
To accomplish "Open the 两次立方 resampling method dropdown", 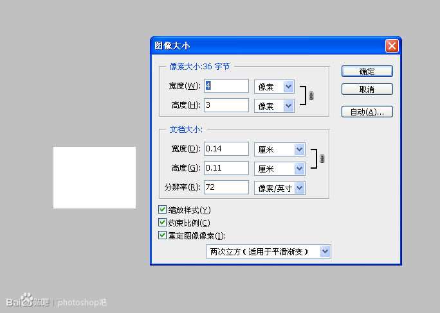I will pos(268,251).
